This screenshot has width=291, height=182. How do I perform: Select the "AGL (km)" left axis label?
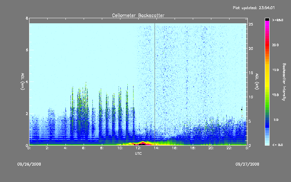[x=23, y=82]
